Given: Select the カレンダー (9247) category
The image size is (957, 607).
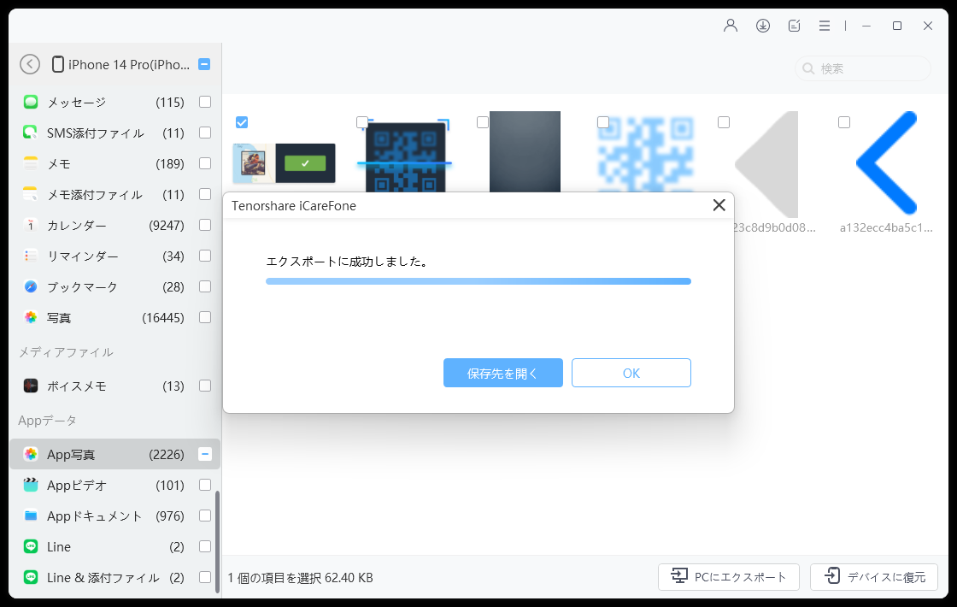Looking at the screenshot, I should [114, 226].
